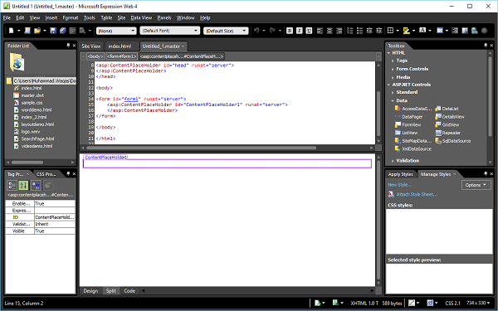The image size is (498, 311).
Task: Open the File menu
Action: coord(7,17)
